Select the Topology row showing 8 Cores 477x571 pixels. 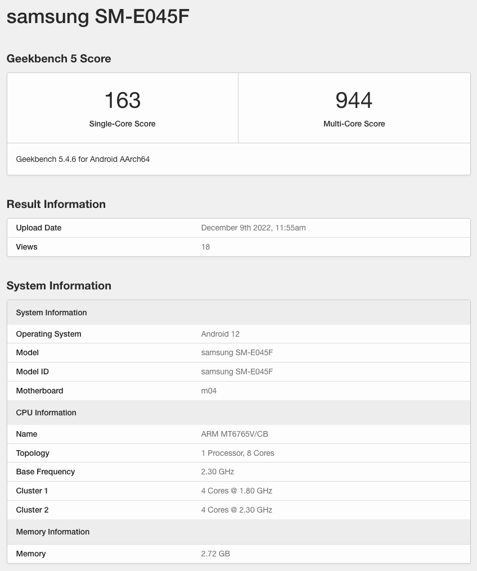coord(238,453)
